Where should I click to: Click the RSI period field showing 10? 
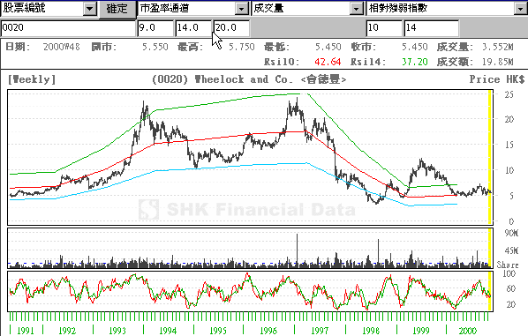[384, 28]
